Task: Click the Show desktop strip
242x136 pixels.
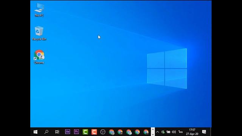Action: (x=211, y=132)
